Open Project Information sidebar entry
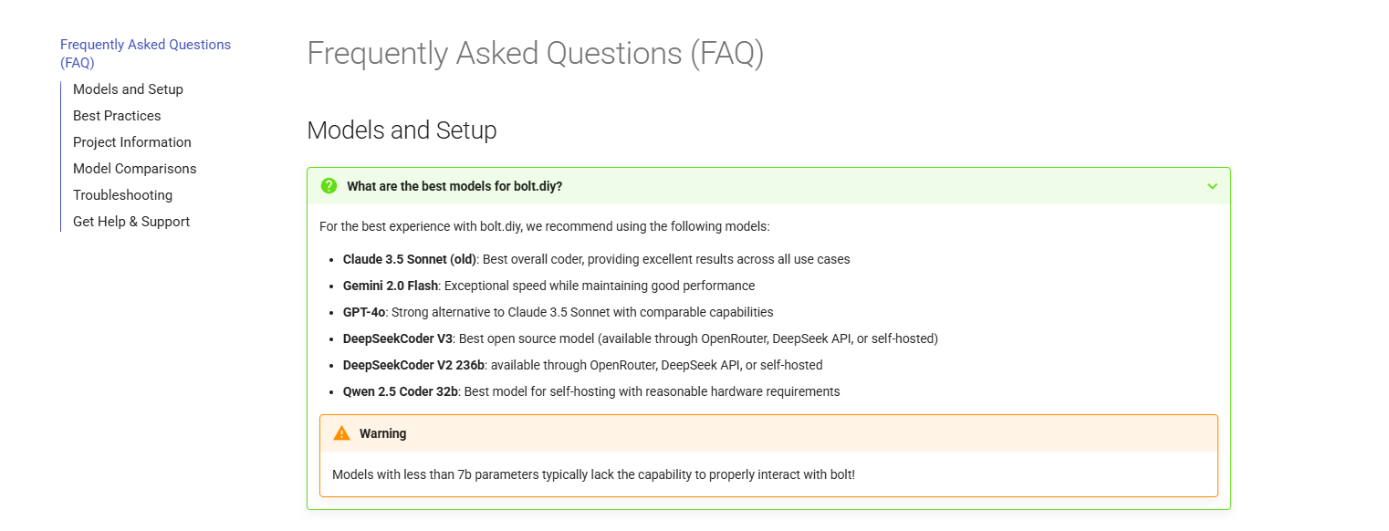The image size is (1389, 531). point(132,142)
